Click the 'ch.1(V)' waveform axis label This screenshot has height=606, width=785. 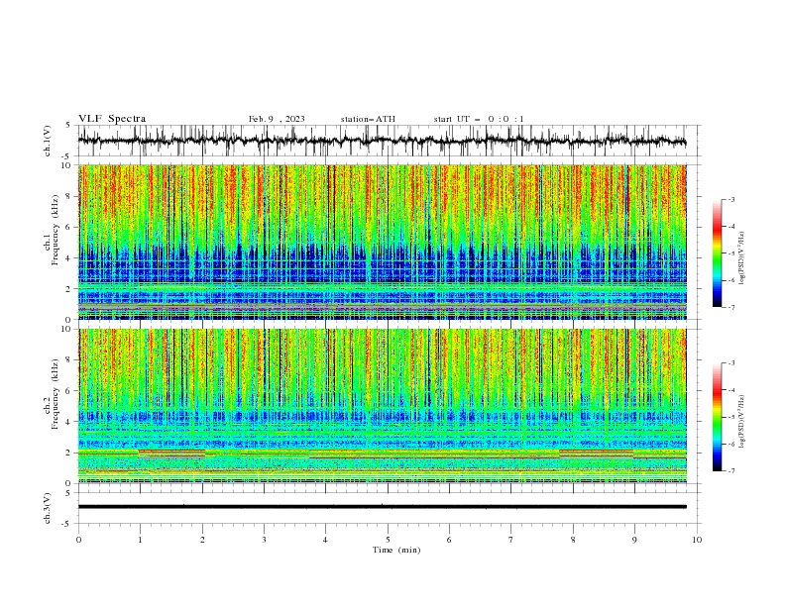point(48,140)
